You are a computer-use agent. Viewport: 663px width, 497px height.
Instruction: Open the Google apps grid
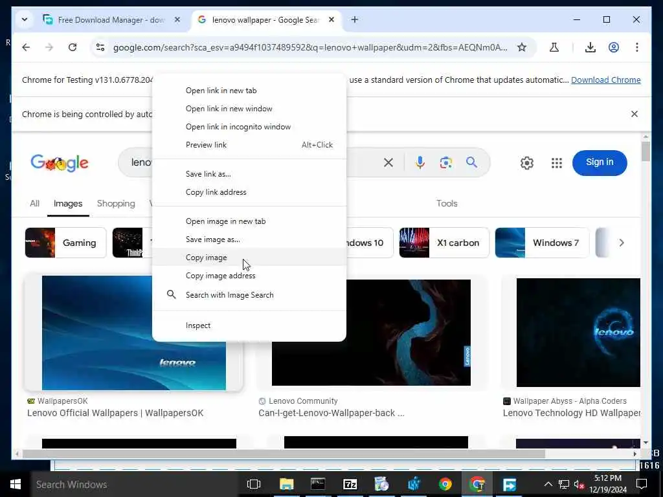[x=556, y=162]
